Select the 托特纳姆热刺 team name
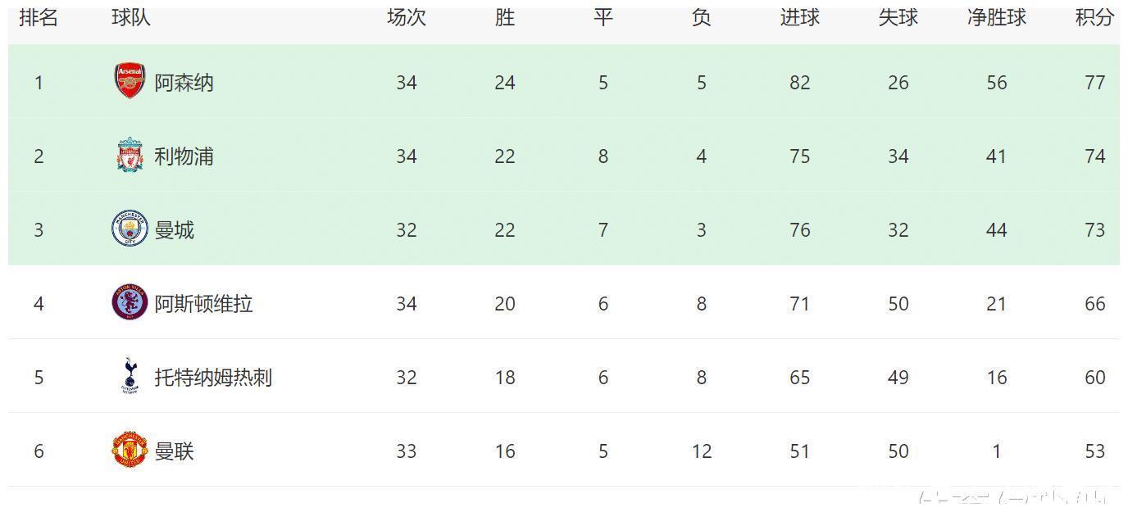The height and width of the screenshot is (512, 1128). pyautogui.click(x=213, y=378)
